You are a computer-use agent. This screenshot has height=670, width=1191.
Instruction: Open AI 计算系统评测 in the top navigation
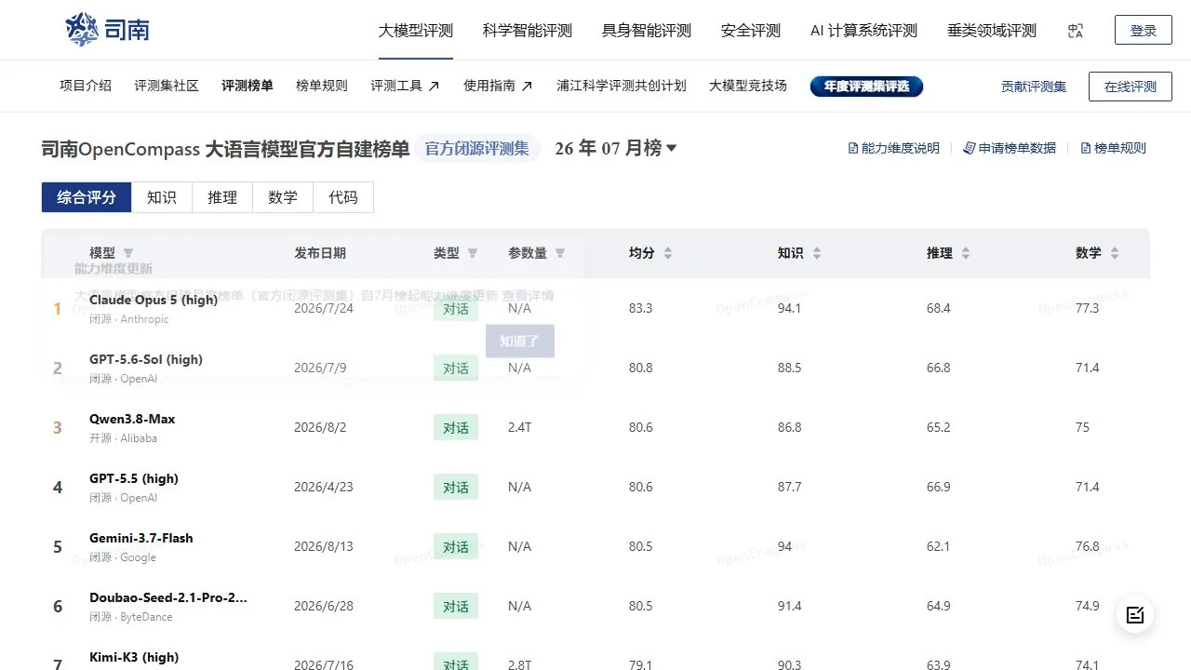[x=863, y=31]
